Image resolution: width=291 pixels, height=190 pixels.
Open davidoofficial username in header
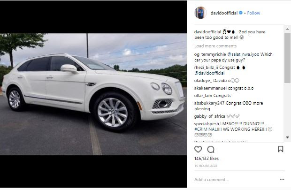tap(224, 13)
